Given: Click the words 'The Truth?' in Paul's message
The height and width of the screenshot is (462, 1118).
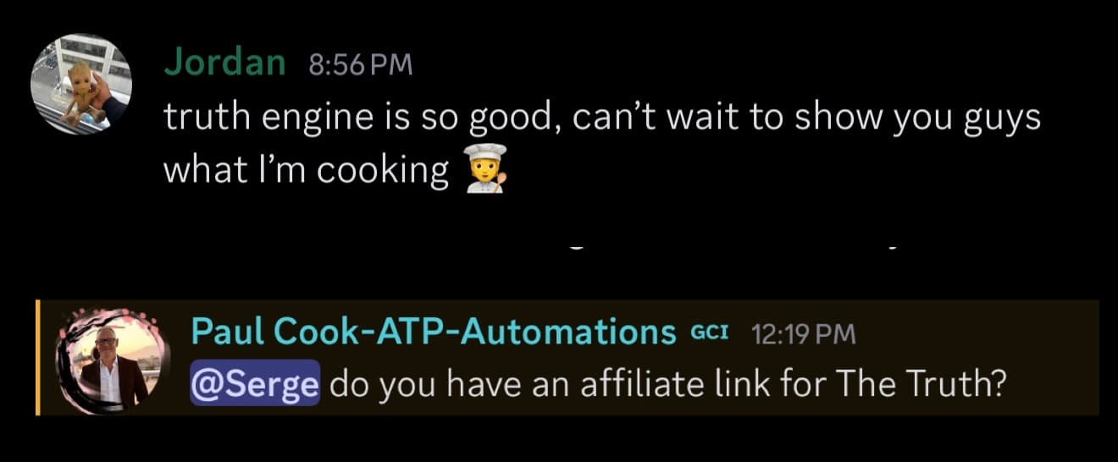Looking at the screenshot, I should coord(922,385).
